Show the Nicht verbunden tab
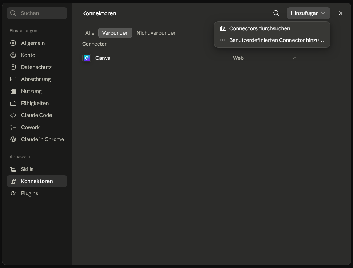The width and height of the screenshot is (353, 268). (156, 33)
